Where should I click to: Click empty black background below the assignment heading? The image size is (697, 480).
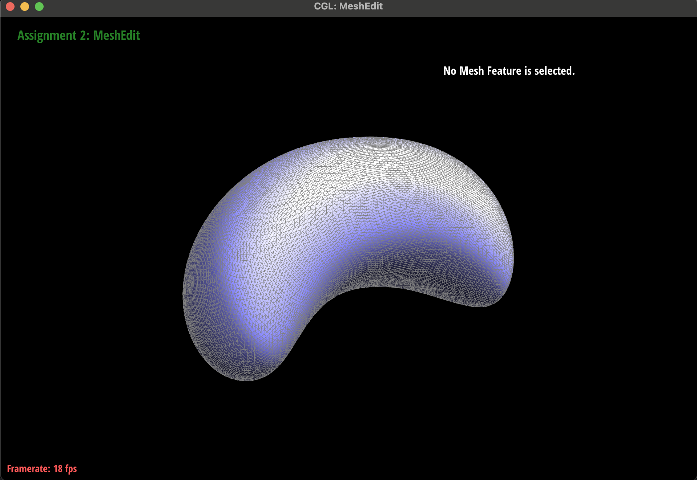(x=78, y=91)
